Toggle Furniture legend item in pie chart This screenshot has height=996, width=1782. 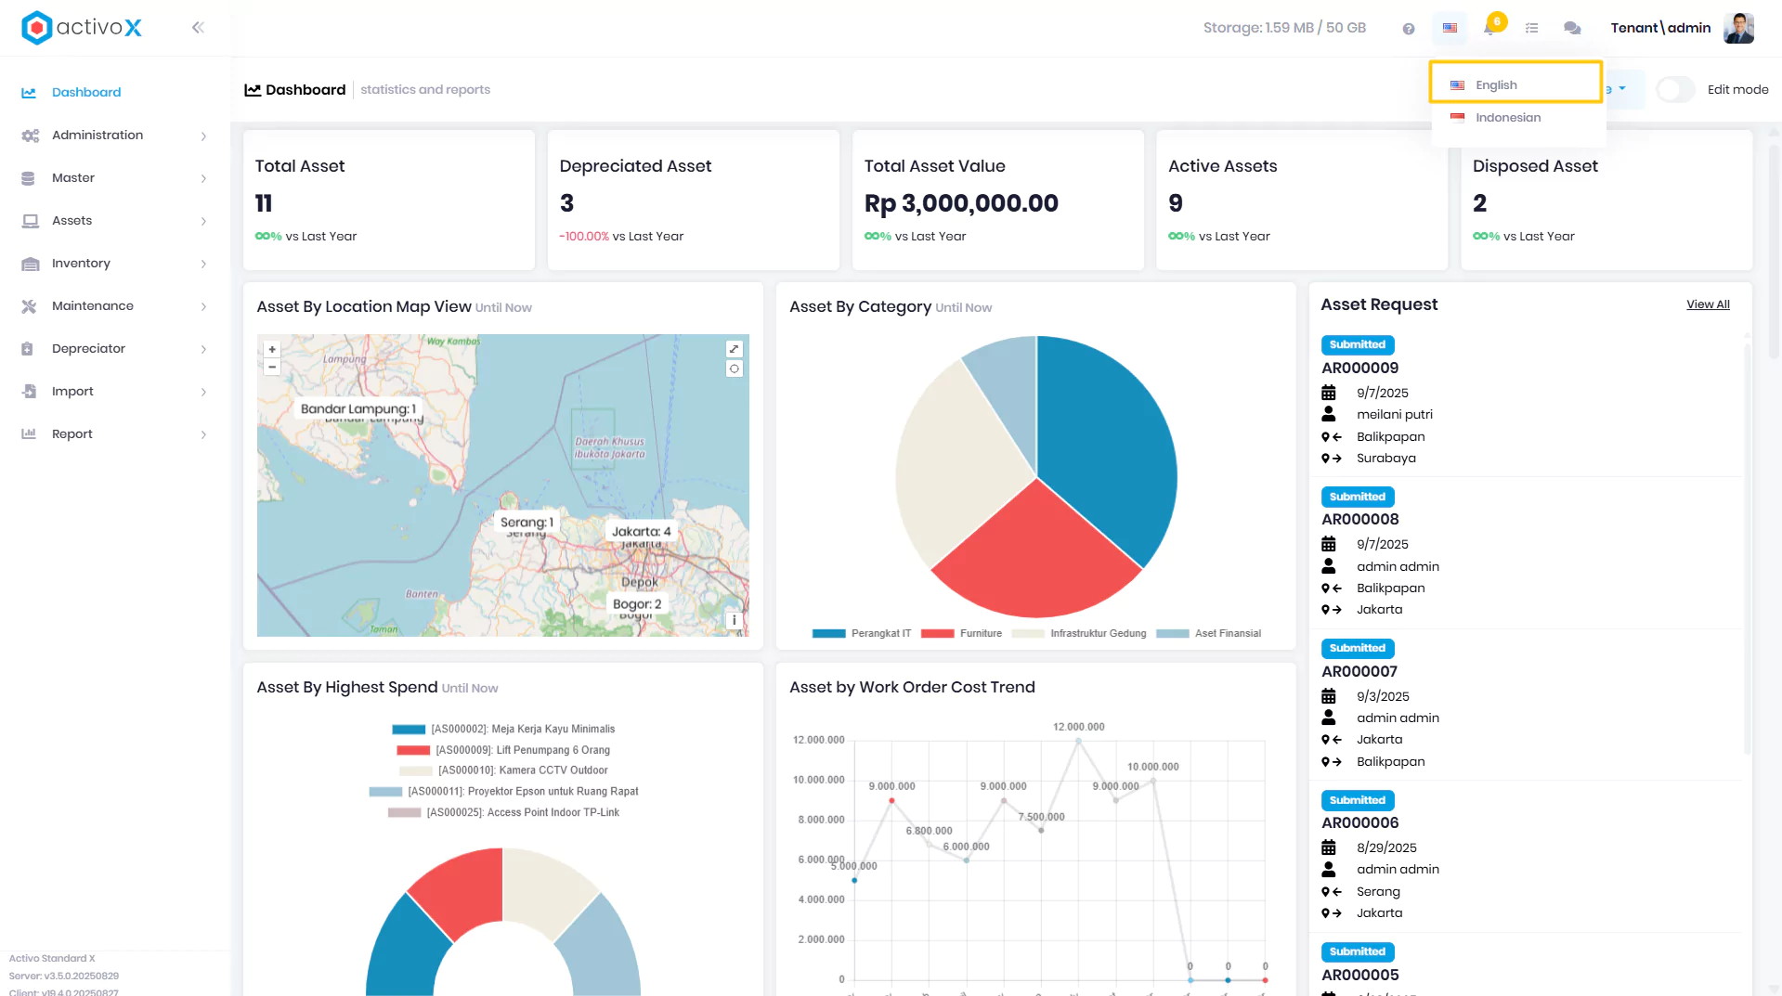[x=961, y=634]
